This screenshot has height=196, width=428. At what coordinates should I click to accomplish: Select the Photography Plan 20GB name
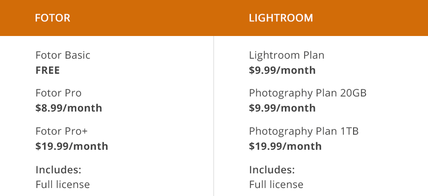pos(308,93)
